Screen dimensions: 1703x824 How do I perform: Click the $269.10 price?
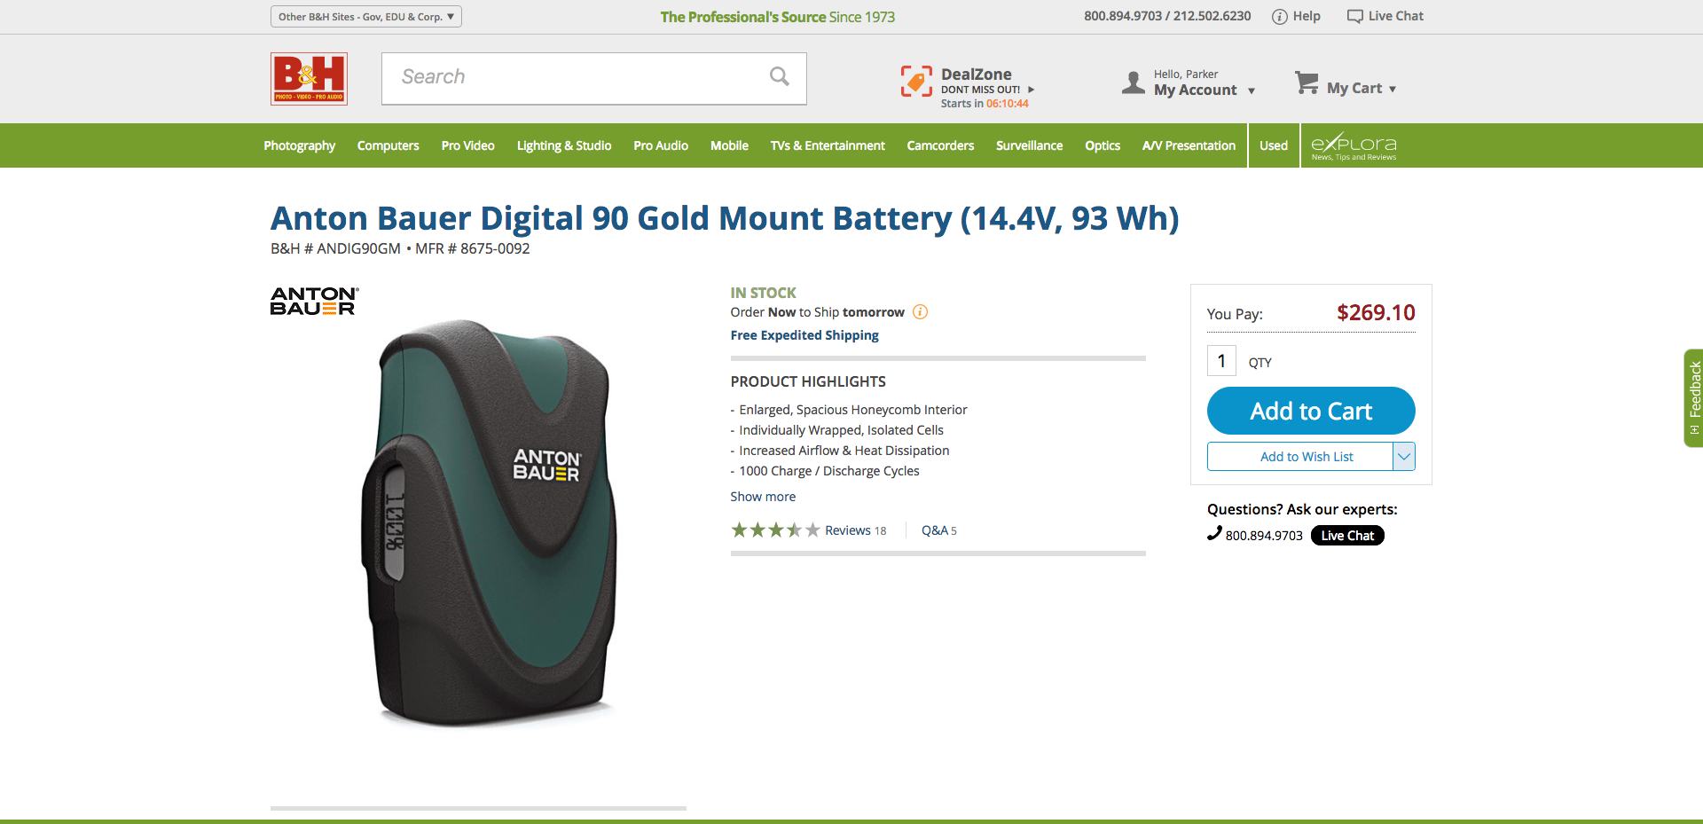click(1376, 312)
